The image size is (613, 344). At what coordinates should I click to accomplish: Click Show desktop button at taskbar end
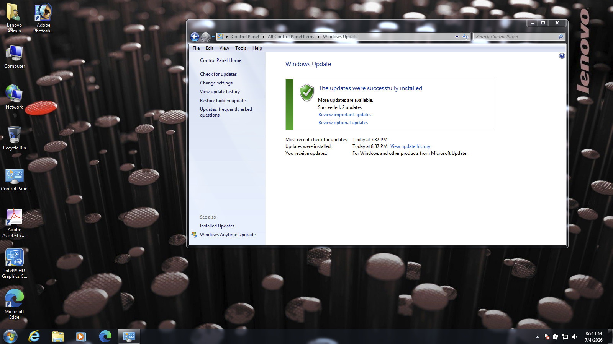coord(610,337)
